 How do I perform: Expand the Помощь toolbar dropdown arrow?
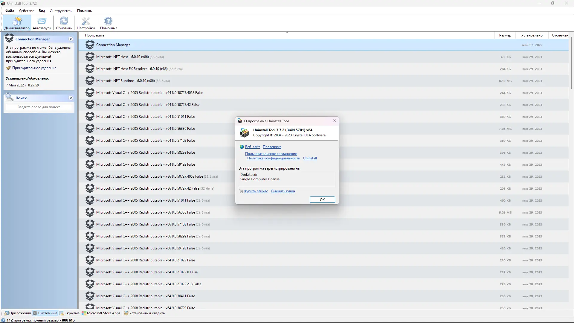coord(116,28)
